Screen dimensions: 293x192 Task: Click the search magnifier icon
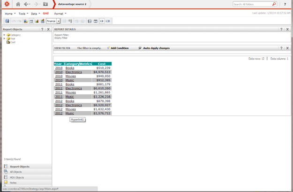coord(274,4)
